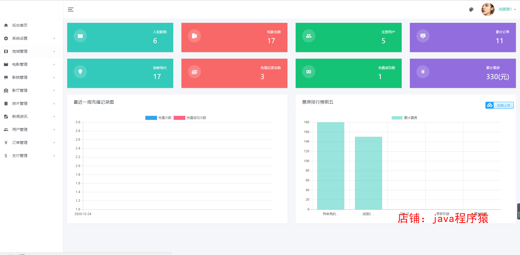
Task: Click the film icon on 电影总数 card
Action: point(194,36)
